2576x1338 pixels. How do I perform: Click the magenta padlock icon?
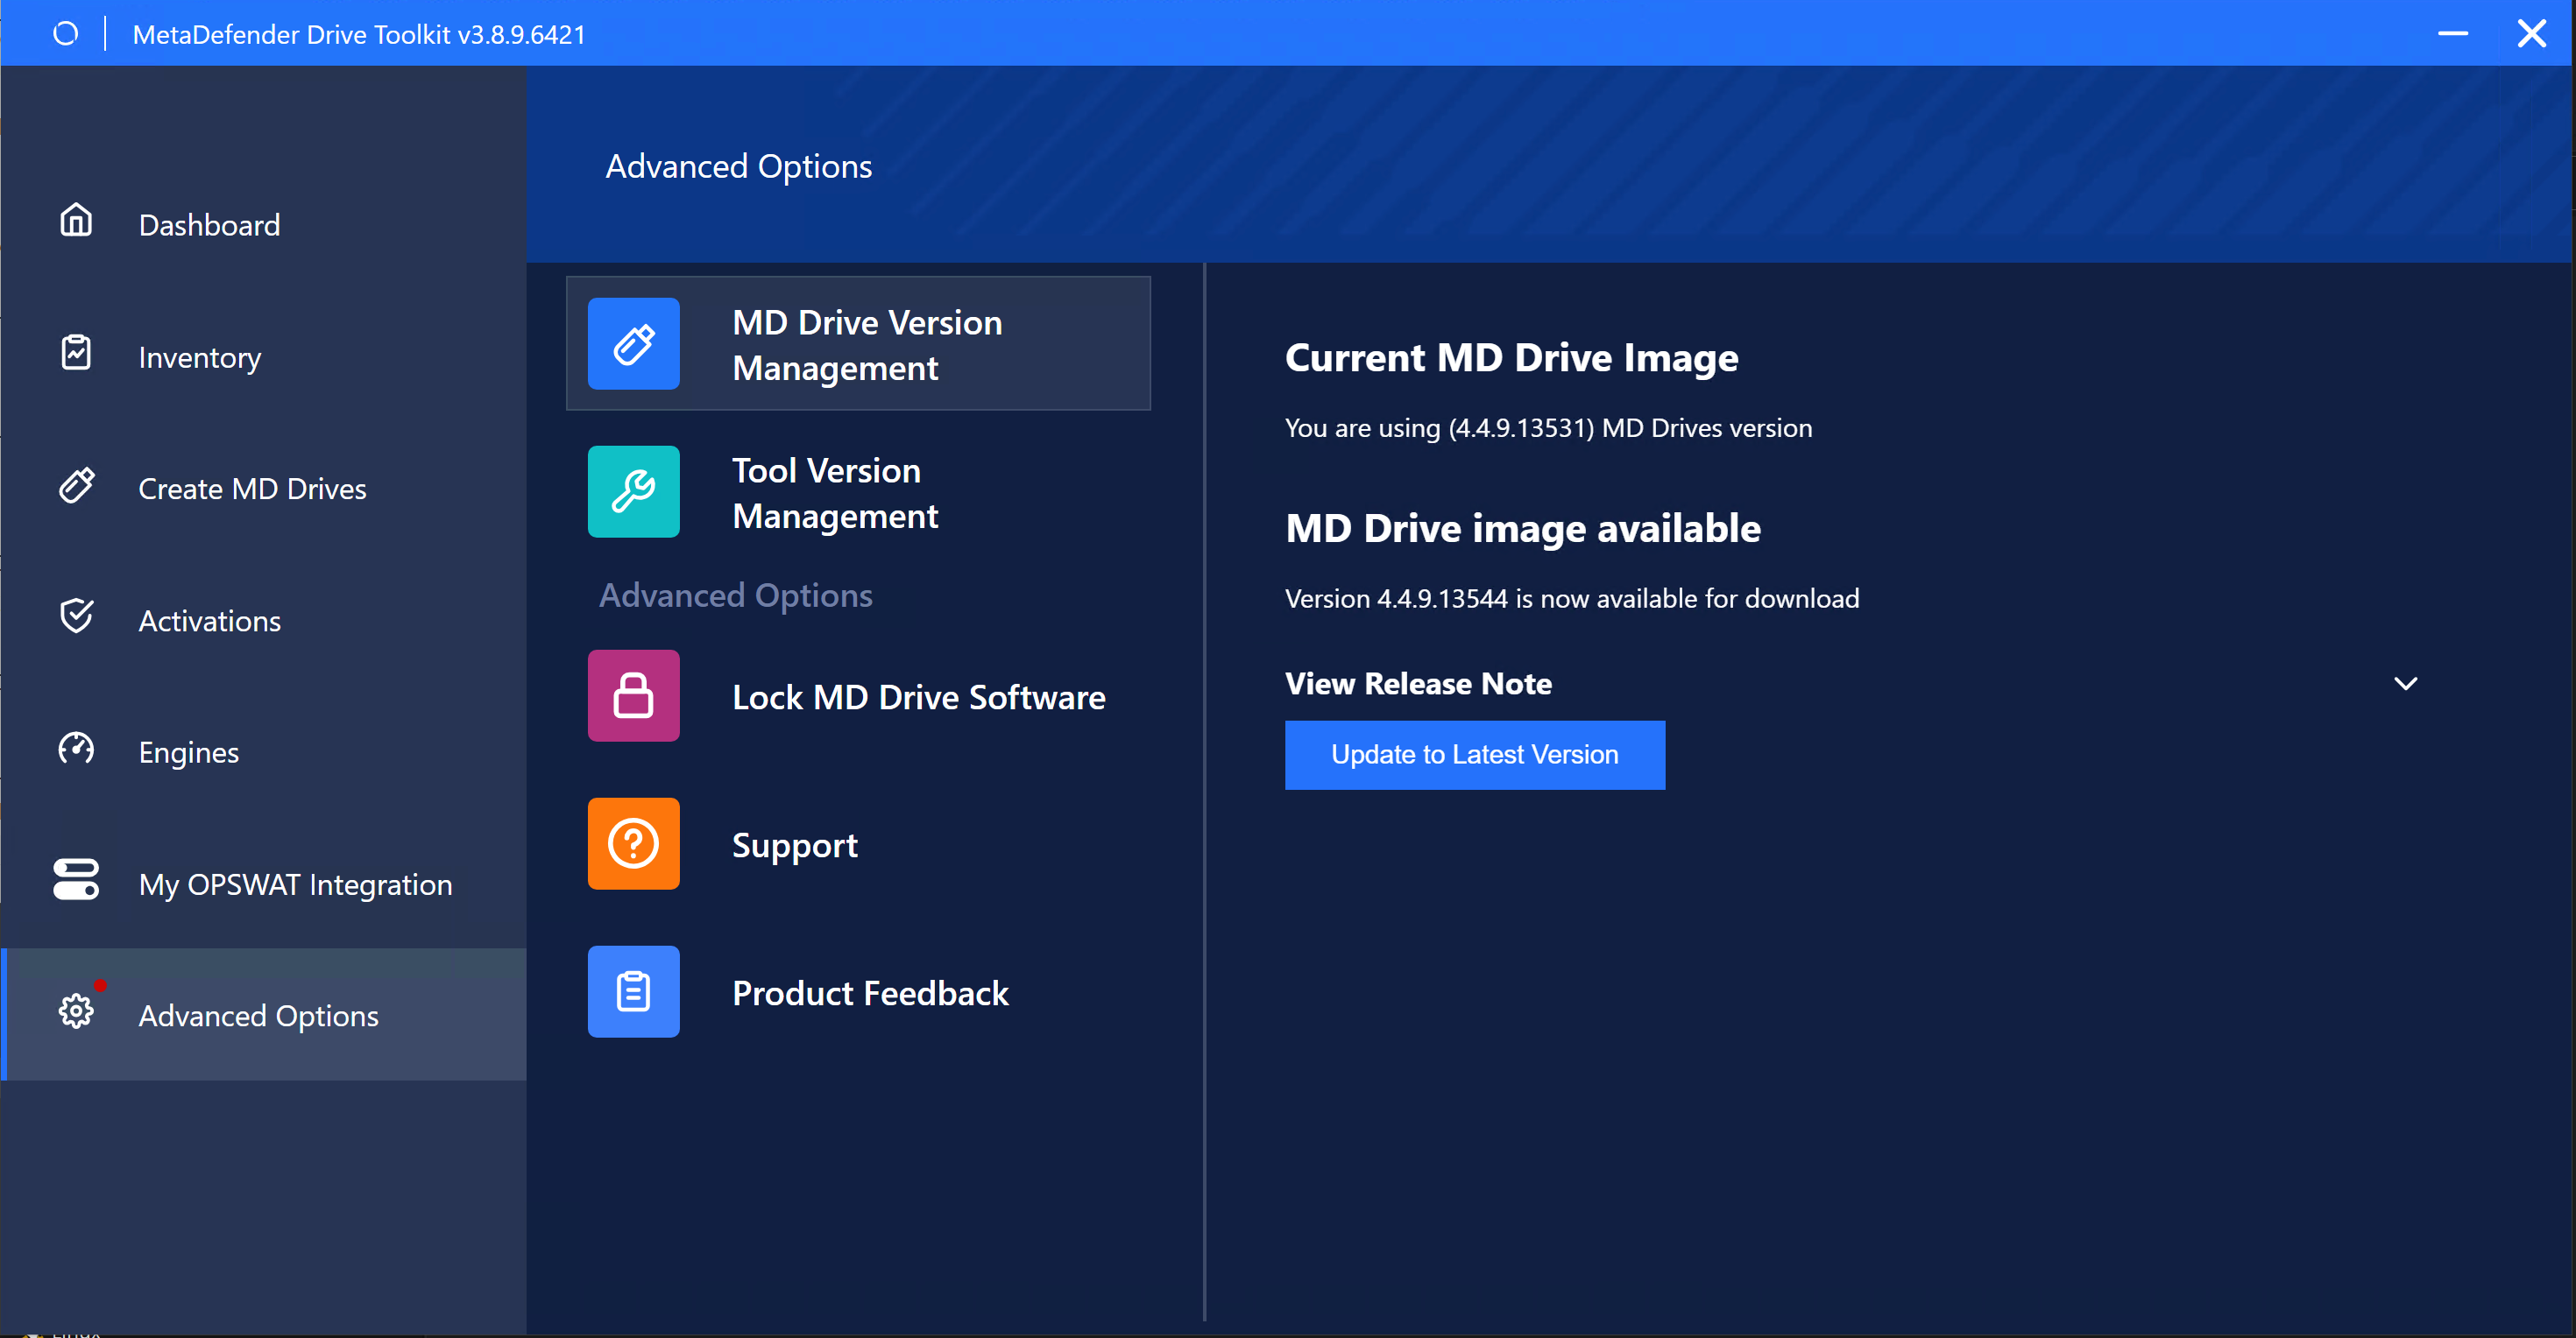(634, 695)
